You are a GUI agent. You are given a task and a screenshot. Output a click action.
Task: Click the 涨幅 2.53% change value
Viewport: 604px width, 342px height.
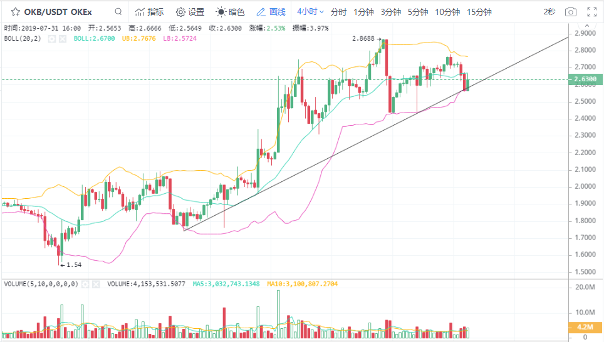tap(268, 28)
